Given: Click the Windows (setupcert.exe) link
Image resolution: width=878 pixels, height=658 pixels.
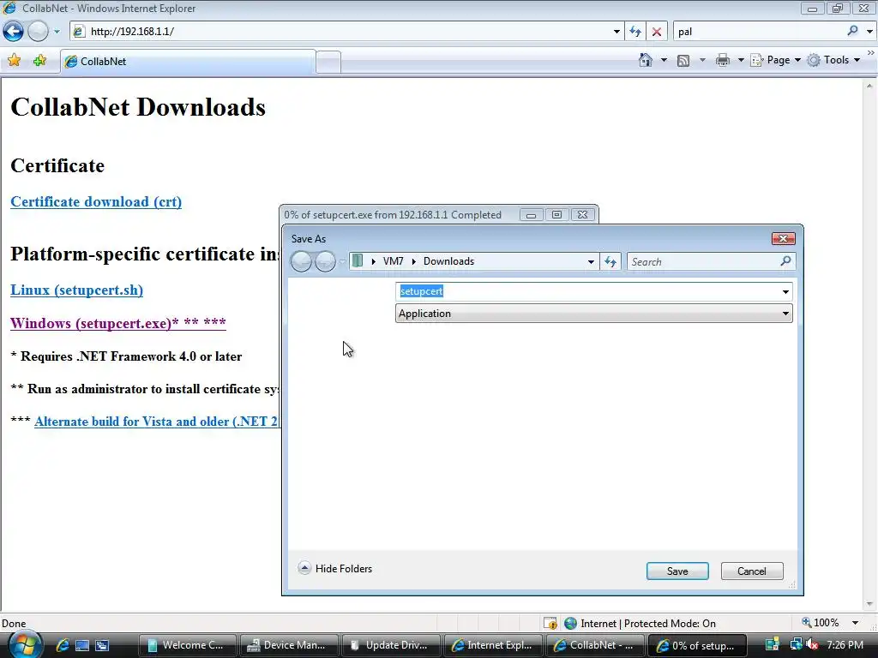Looking at the screenshot, I should point(118,323).
